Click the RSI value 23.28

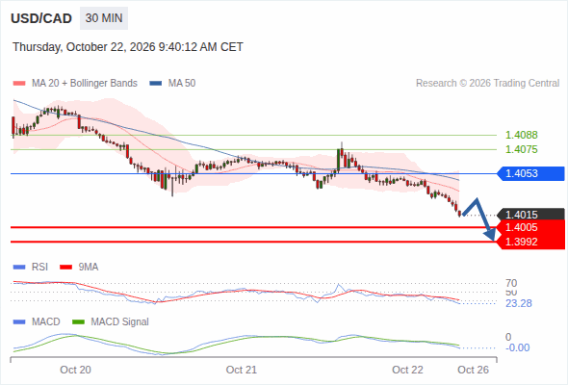(x=519, y=303)
